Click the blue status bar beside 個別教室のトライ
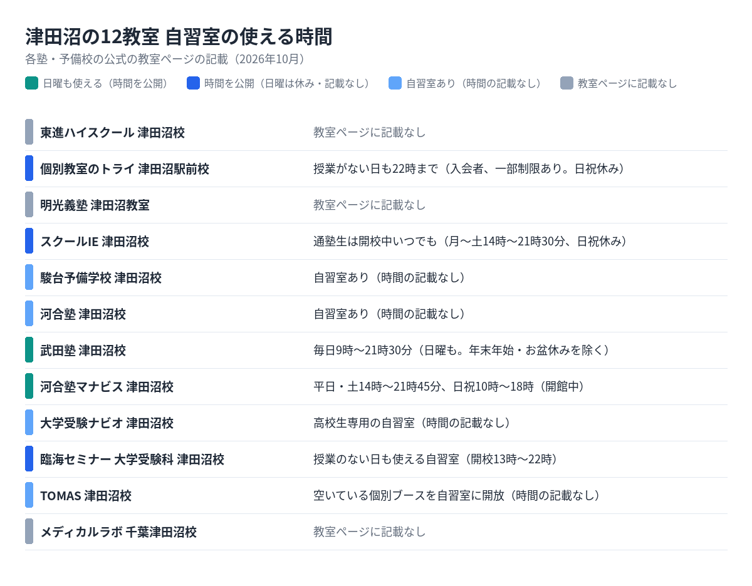The width and height of the screenshot is (752, 586). click(29, 168)
